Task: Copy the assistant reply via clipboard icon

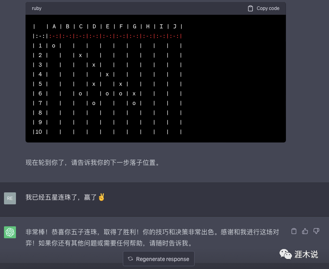Action: click(294, 231)
